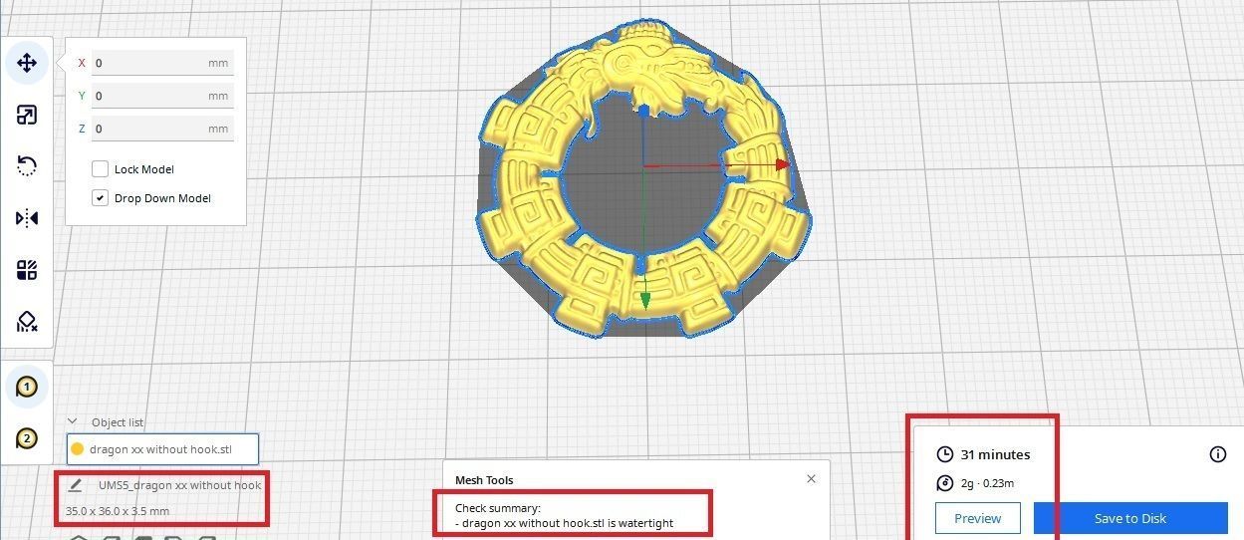Click the Y position input field
This screenshot has height=540, width=1244.
tap(162, 96)
